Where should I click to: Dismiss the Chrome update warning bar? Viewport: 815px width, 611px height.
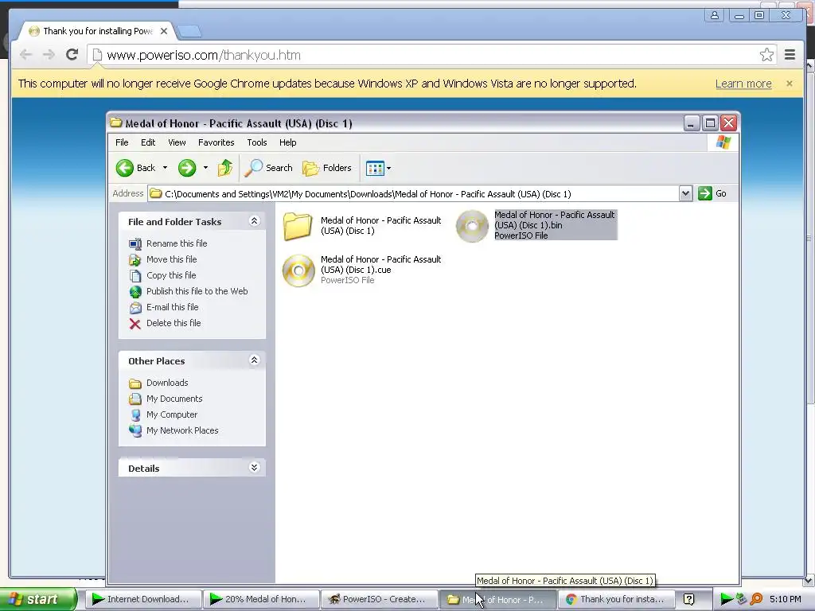pyautogui.click(x=789, y=84)
